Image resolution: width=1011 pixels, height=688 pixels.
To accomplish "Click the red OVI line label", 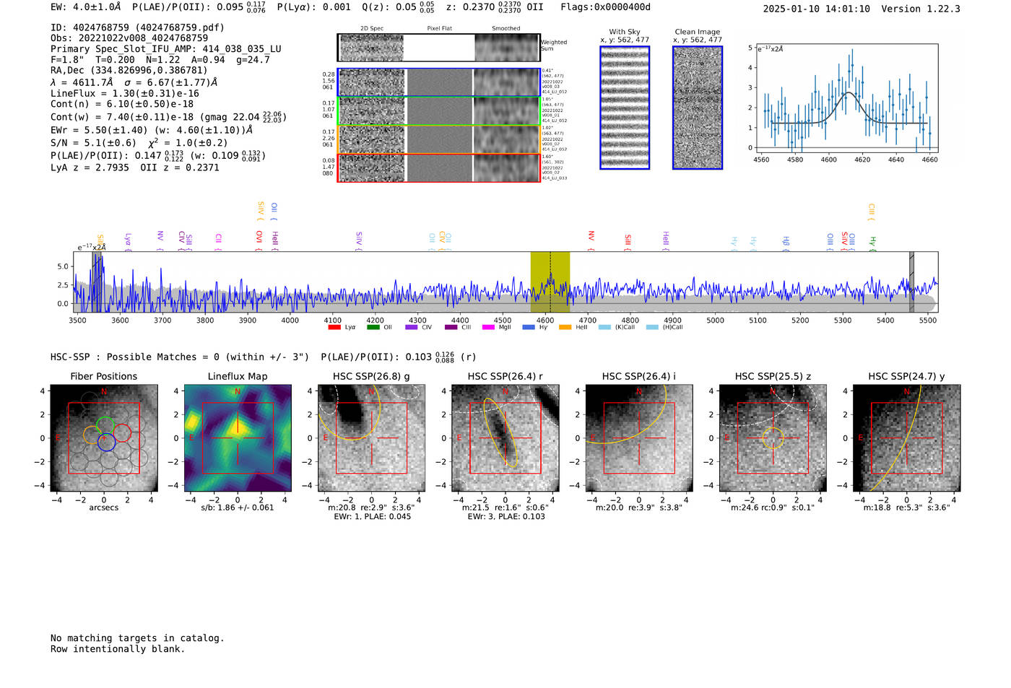I will (259, 240).
